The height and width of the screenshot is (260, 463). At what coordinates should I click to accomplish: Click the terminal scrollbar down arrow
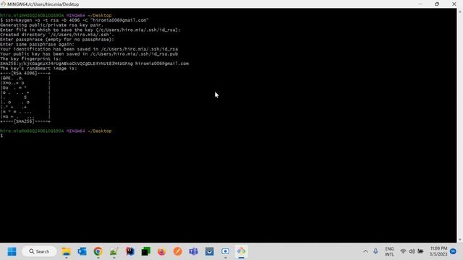click(x=460, y=240)
